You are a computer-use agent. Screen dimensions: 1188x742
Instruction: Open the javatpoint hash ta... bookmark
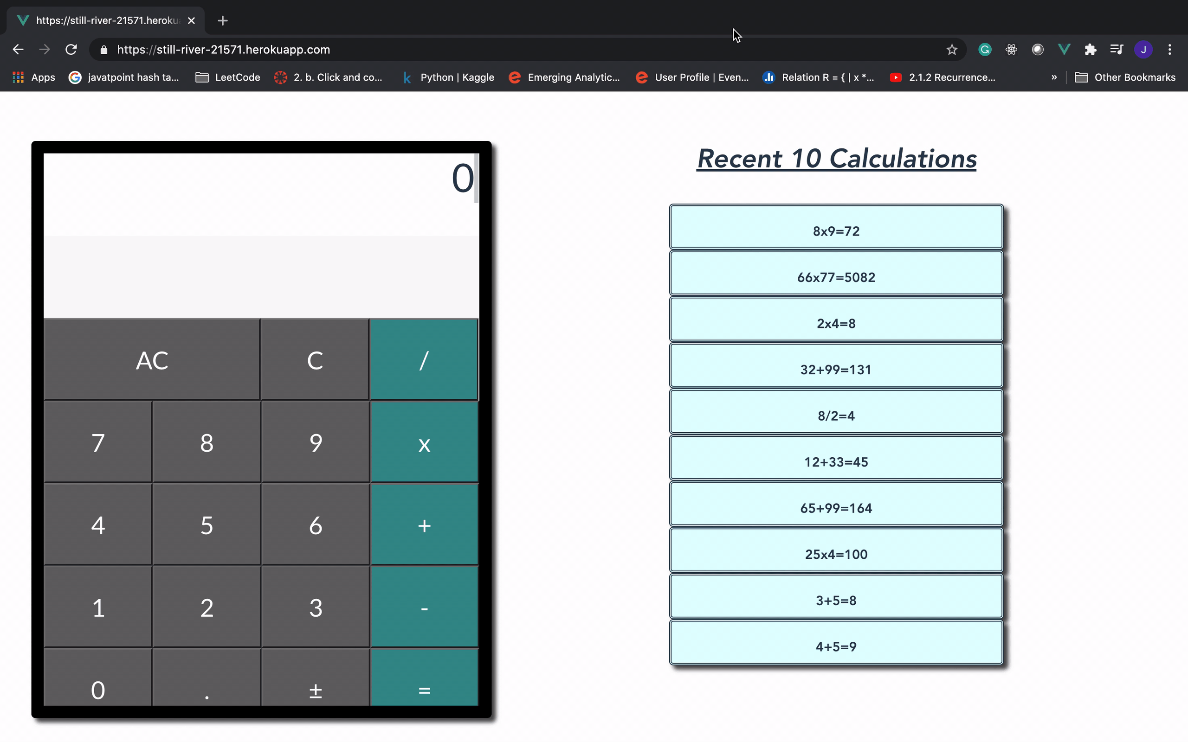point(124,77)
